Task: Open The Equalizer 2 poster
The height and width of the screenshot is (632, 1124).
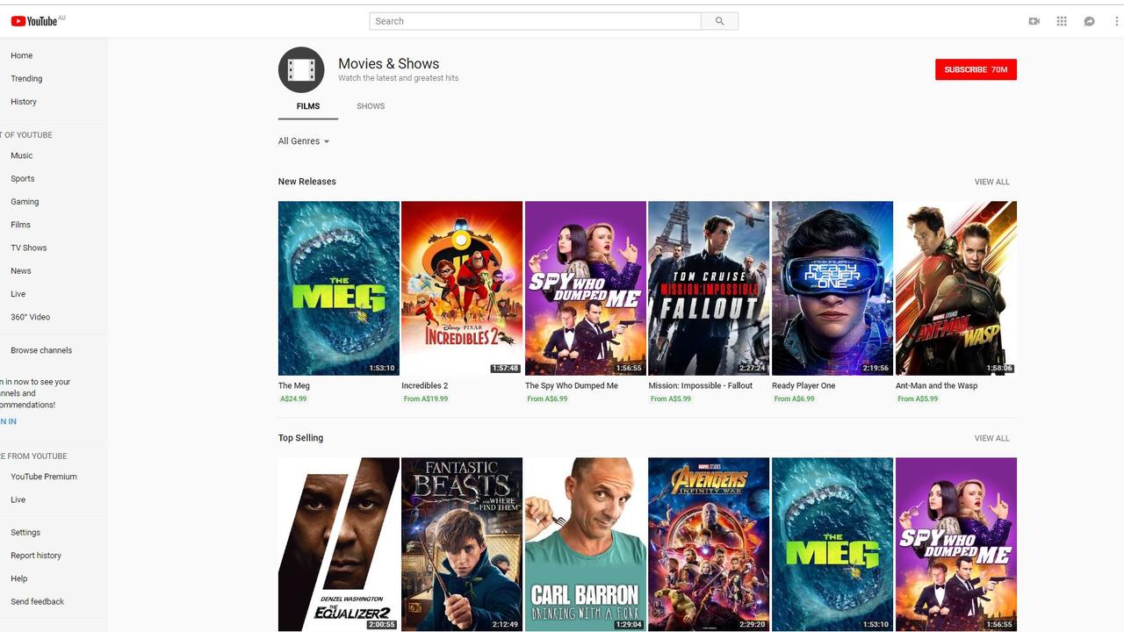Action: (x=339, y=544)
